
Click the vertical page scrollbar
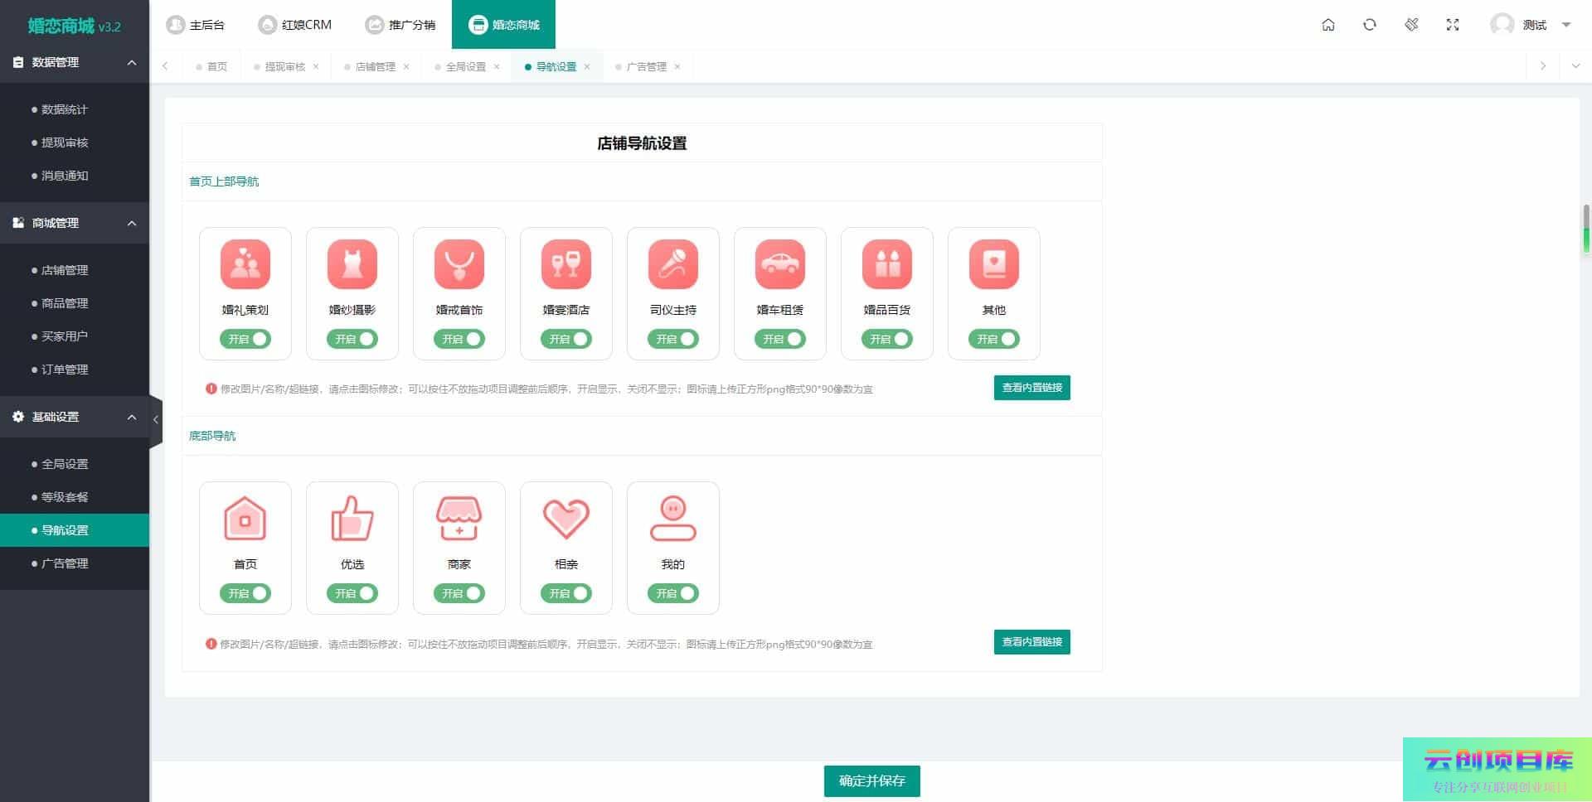click(x=1585, y=228)
